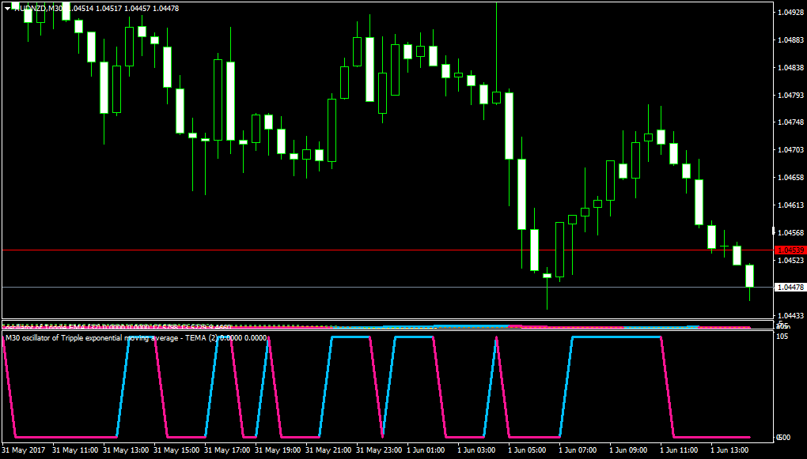This screenshot has height=459, width=807.
Task: Click the 1.04523 price scale label
Action: pyautogui.click(x=791, y=260)
